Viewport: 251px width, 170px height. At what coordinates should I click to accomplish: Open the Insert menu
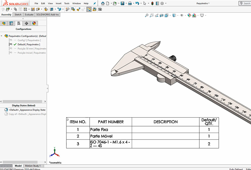click(x=59, y=3)
